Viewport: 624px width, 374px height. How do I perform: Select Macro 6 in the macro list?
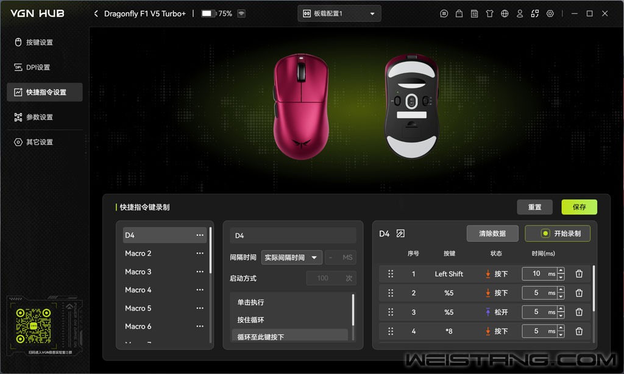coord(165,326)
